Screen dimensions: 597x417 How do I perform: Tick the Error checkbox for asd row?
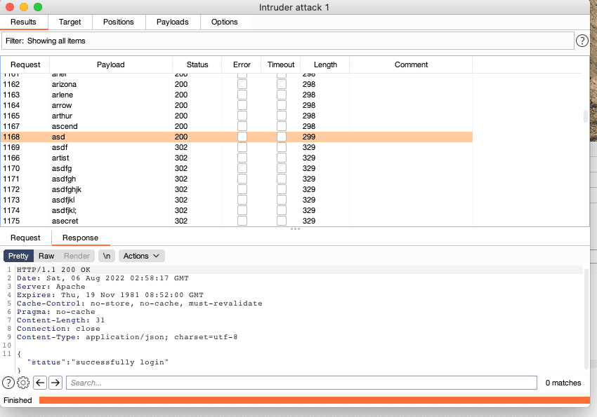click(x=242, y=137)
